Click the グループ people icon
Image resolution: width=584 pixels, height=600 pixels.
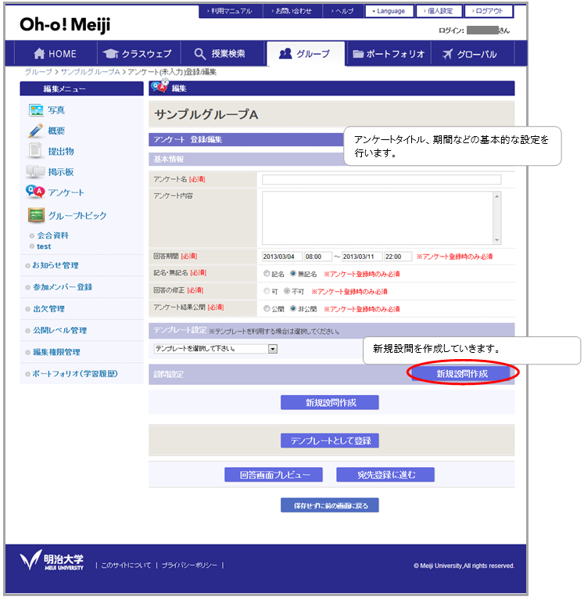(285, 53)
